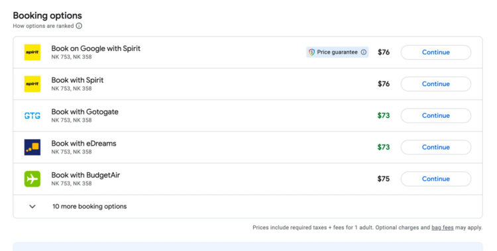The image size is (497, 251).
Task: Click How options are ranked text
Action: coord(44,26)
